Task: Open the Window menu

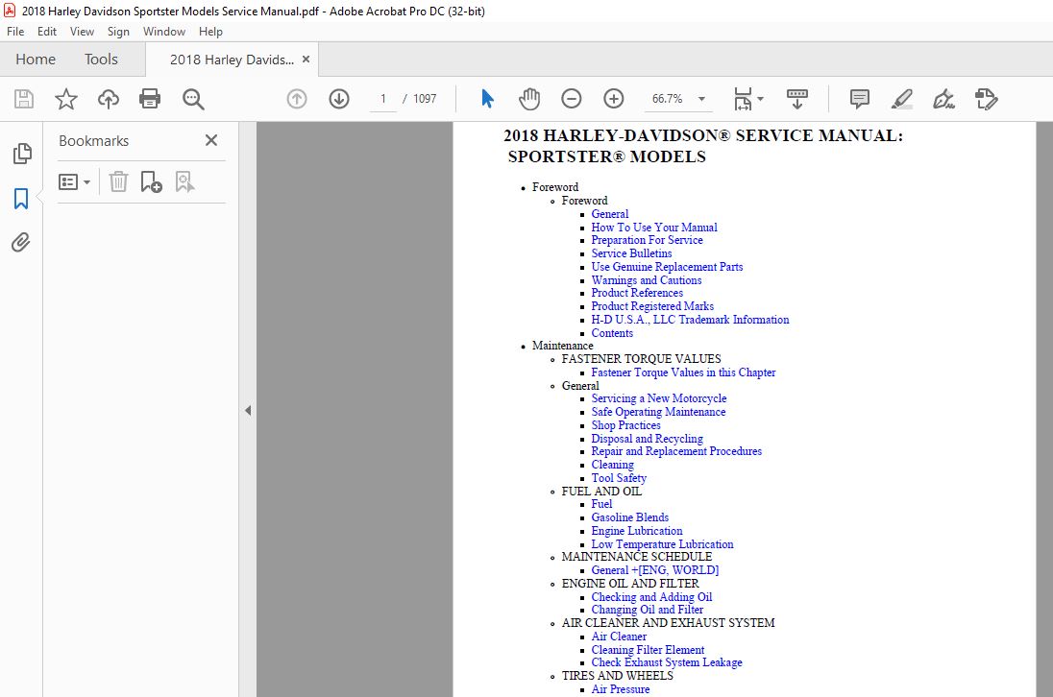Action: [164, 32]
